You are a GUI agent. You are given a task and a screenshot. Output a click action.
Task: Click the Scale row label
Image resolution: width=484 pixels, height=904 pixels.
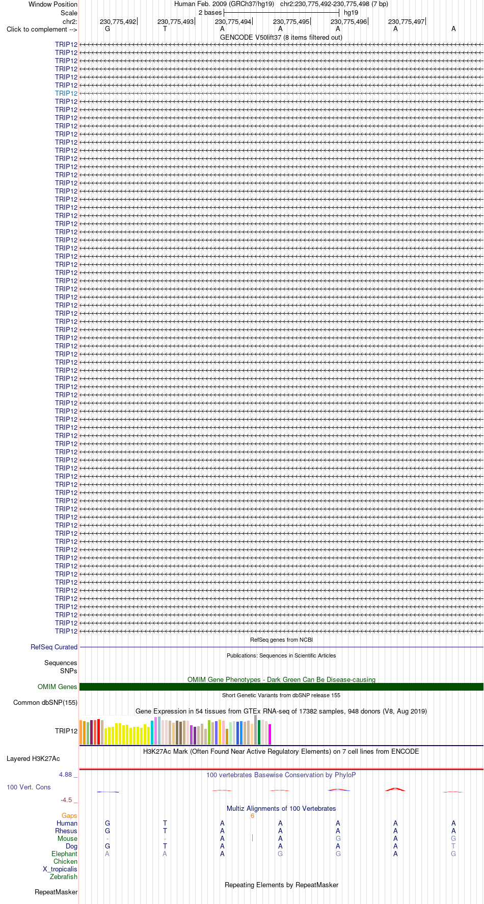[69, 13]
